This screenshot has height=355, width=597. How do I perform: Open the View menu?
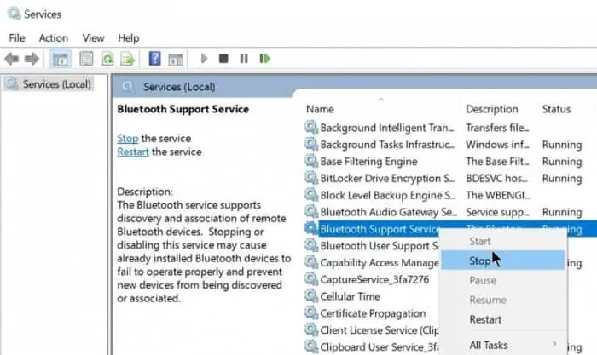point(93,38)
